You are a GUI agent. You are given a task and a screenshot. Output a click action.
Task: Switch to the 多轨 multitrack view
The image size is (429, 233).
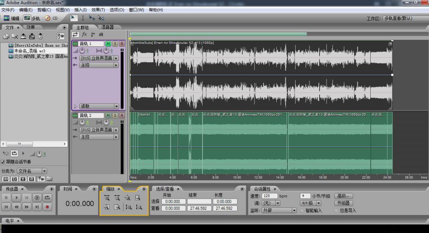point(32,18)
